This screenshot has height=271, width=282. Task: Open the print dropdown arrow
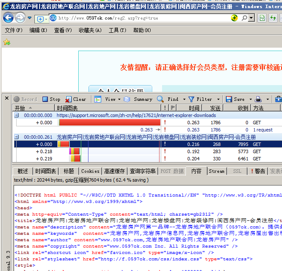click(268, 99)
